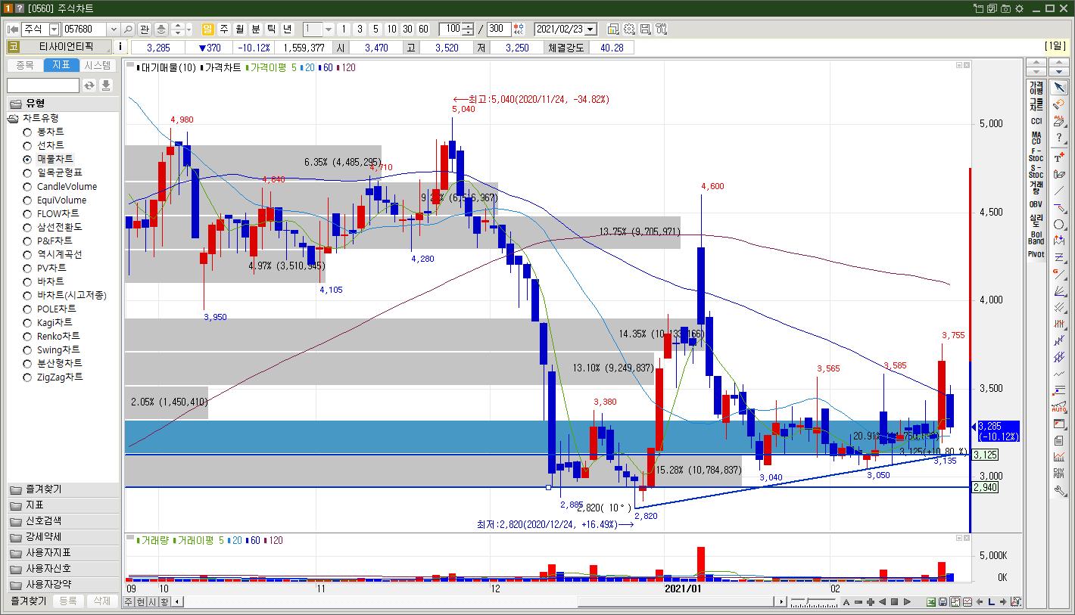Click the indicator search input field

coord(43,85)
